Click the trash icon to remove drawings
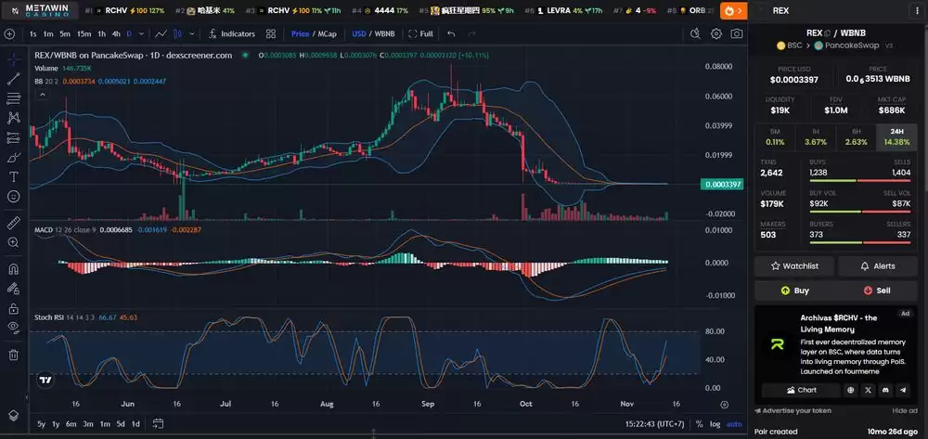Viewport: 928px width, 439px height. [x=14, y=355]
